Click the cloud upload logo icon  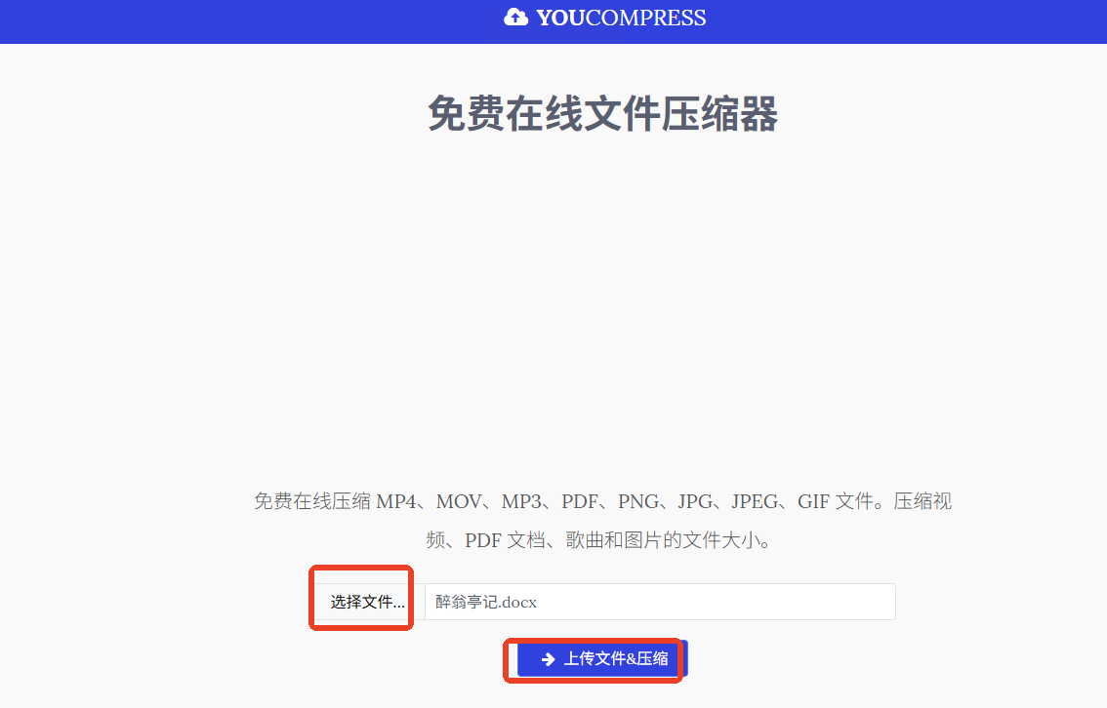click(x=515, y=17)
